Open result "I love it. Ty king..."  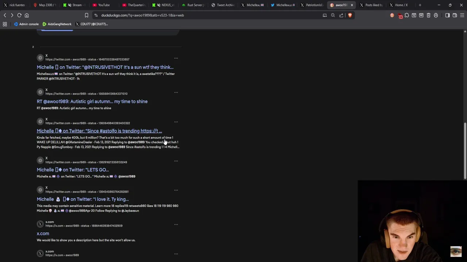[82, 199]
